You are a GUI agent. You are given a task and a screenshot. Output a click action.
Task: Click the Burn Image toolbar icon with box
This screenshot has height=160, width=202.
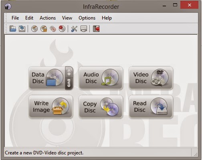click(44, 29)
